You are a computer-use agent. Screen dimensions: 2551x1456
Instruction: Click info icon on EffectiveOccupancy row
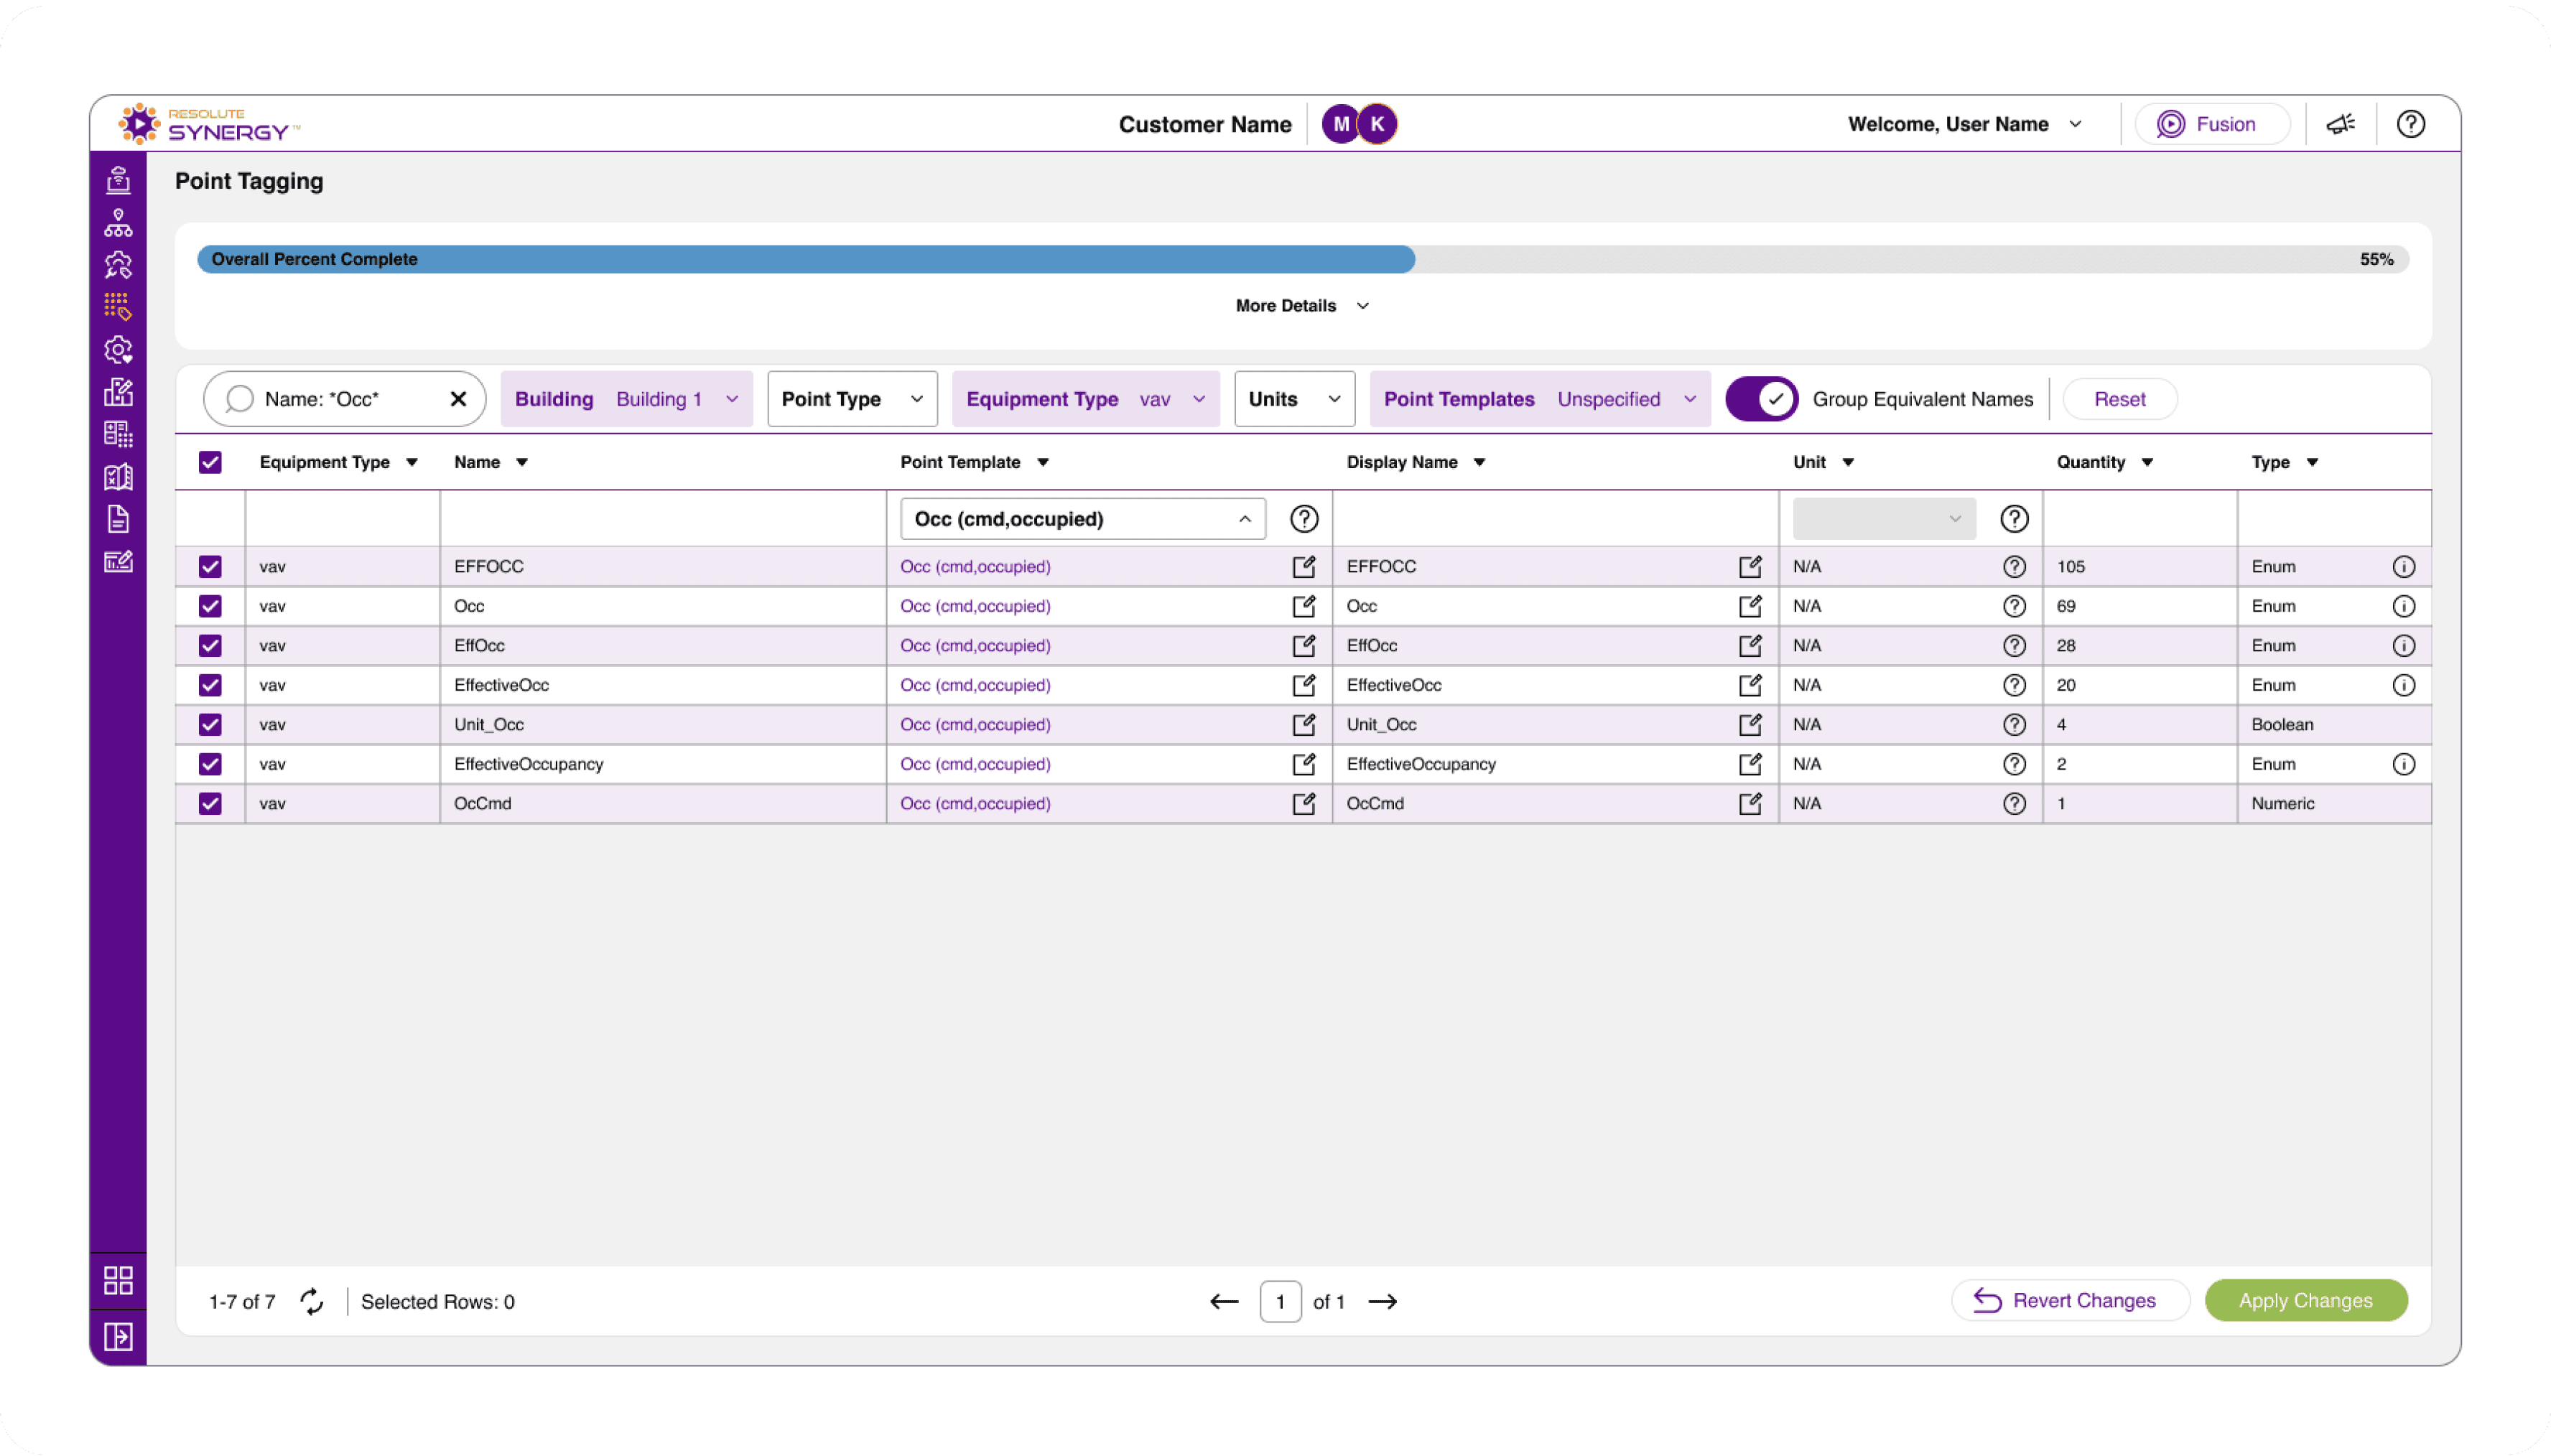click(2403, 764)
